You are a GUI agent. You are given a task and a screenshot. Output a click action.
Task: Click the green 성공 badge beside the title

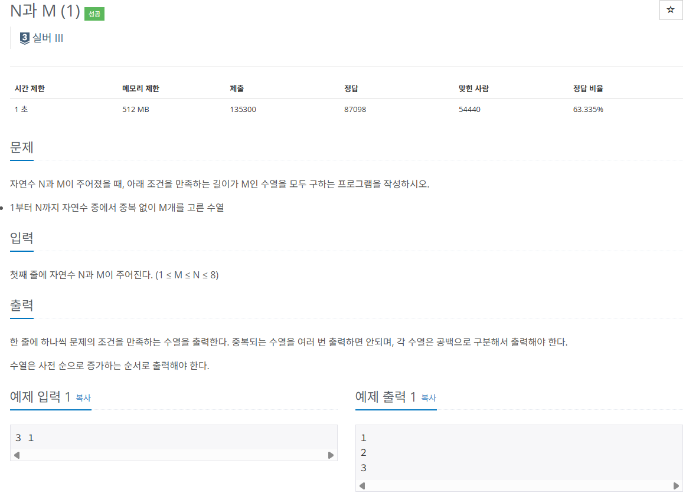click(93, 13)
